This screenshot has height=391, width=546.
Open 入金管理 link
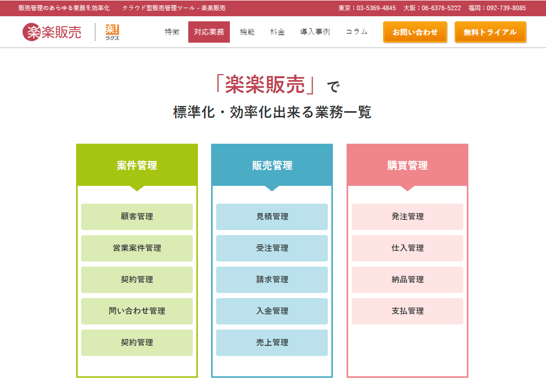pyautogui.click(x=272, y=311)
